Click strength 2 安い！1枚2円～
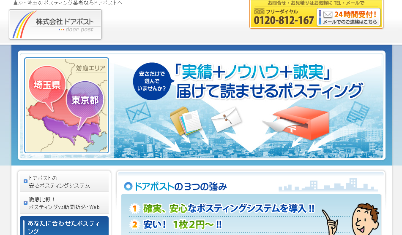Screen dimensions: 402x235 tap(182, 225)
